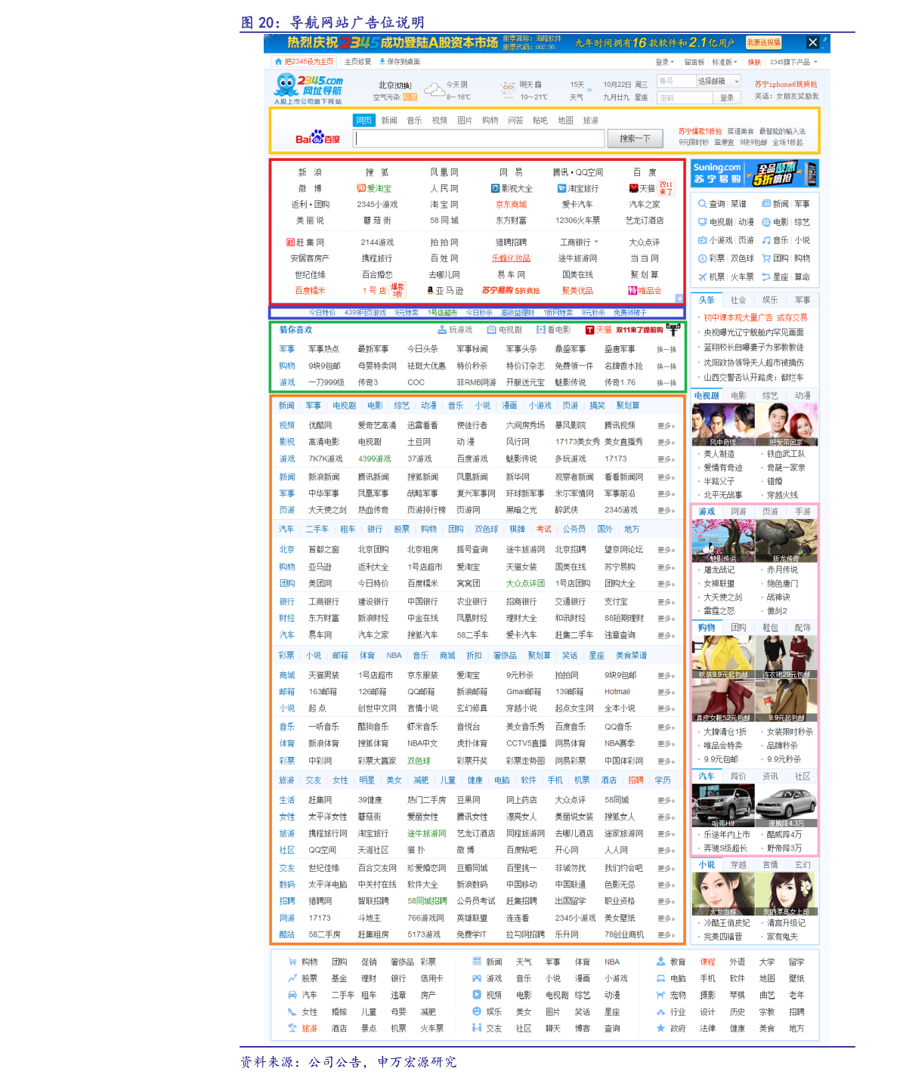Switch to the 娱乐 news tab

click(x=770, y=300)
